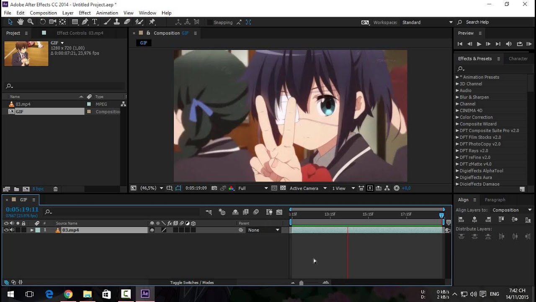The image size is (536, 302).
Task: Toggle Fast Previews in the viewer
Action: (x=370, y=188)
